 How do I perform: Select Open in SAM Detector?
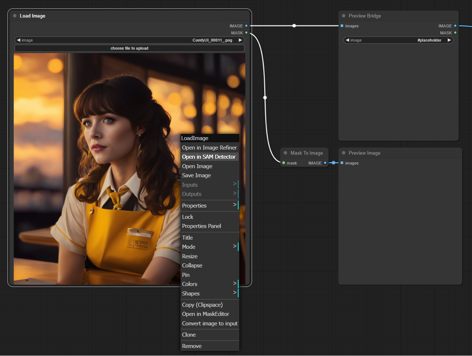[209, 157]
